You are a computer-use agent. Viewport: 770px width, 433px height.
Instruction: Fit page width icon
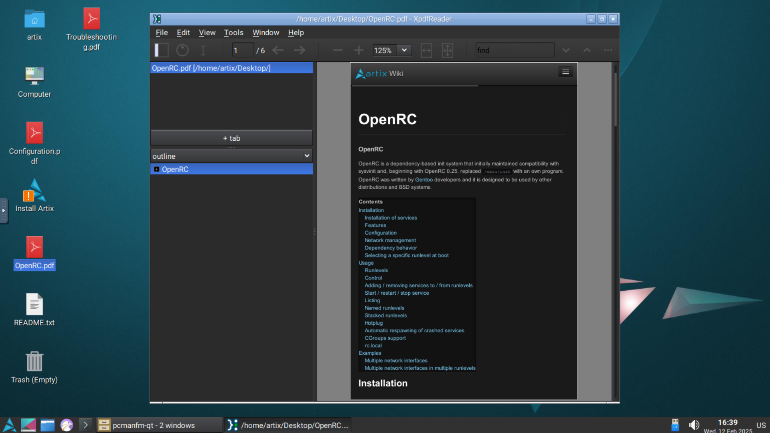426,50
